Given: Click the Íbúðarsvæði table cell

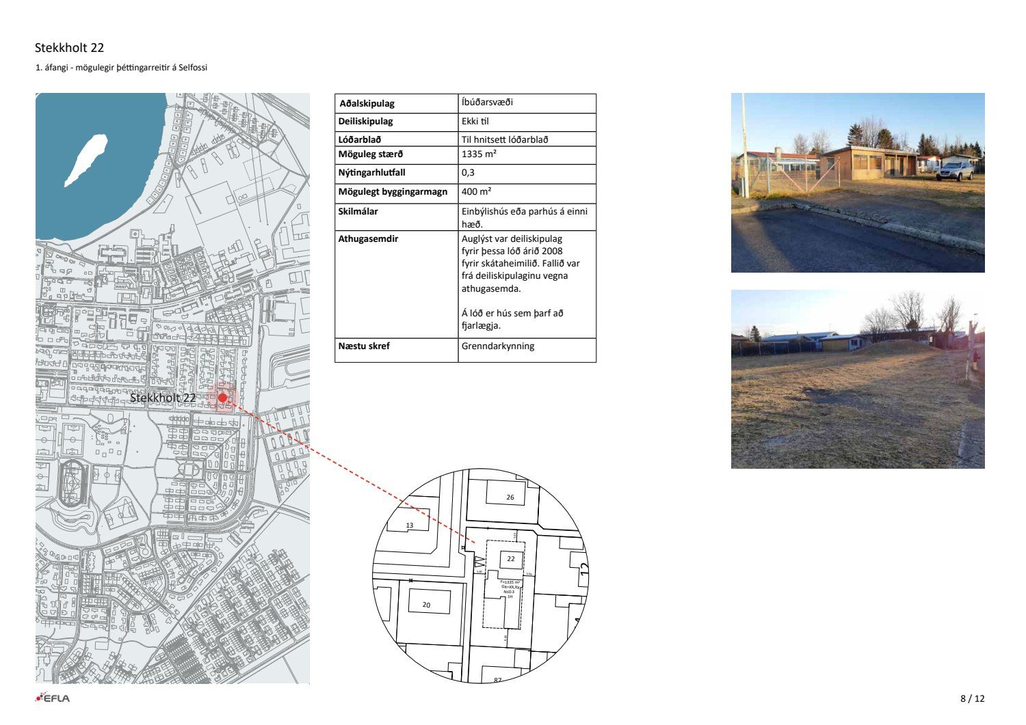Looking at the screenshot, I should (x=487, y=102).
